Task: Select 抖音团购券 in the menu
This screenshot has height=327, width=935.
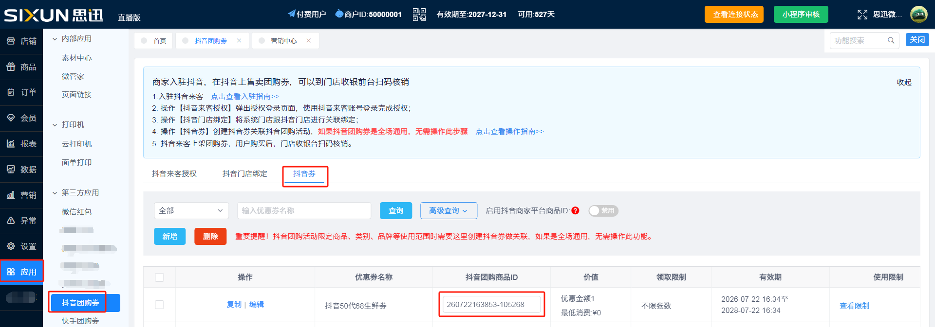Action: tap(85, 303)
